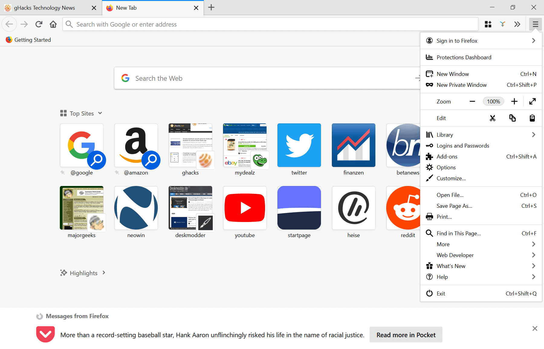
Task: Click the Read more in Pocket button
Action: 406,335
